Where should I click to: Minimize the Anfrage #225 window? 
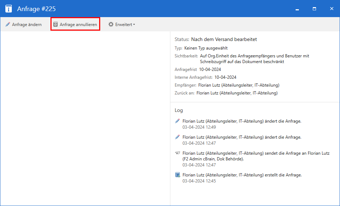pos(297,9)
